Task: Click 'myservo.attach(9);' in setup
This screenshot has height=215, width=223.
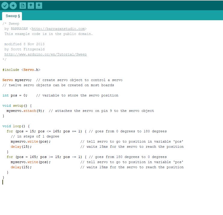Action: (x=26, y=111)
